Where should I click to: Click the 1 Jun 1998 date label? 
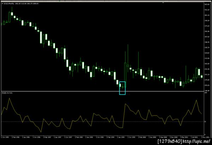pyautogui.click(x=89, y=137)
